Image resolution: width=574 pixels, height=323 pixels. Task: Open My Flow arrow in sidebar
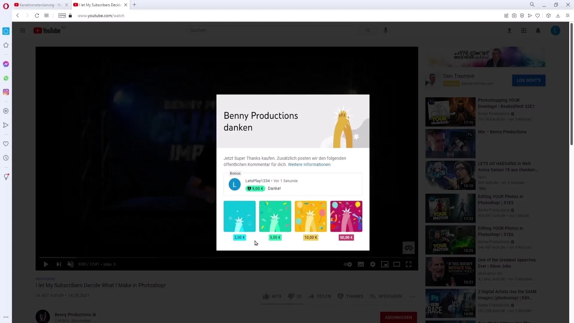coord(6,125)
